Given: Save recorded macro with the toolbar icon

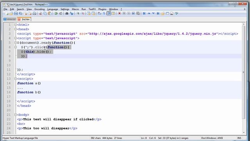Looking at the screenshot, I should pyautogui.click(x=138, y=14).
